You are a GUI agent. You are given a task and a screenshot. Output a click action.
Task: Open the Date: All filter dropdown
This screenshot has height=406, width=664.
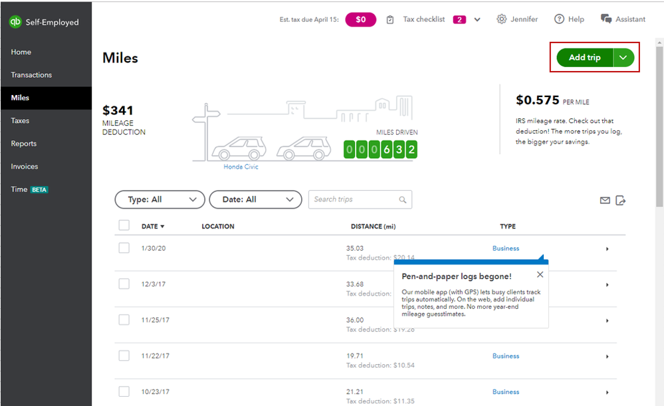tap(255, 199)
